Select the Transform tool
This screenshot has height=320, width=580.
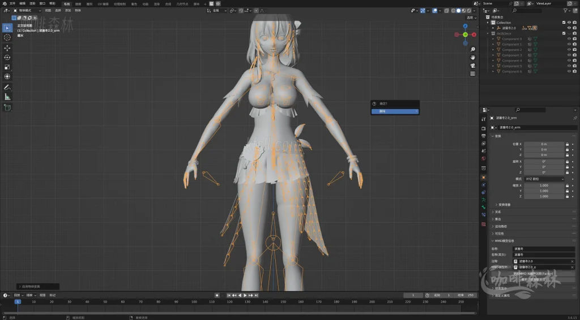(x=7, y=76)
